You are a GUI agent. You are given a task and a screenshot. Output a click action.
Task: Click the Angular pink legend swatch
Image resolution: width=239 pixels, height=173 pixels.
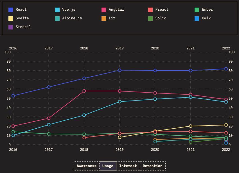104,10
